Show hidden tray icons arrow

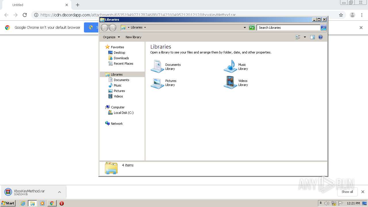click(321, 203)
